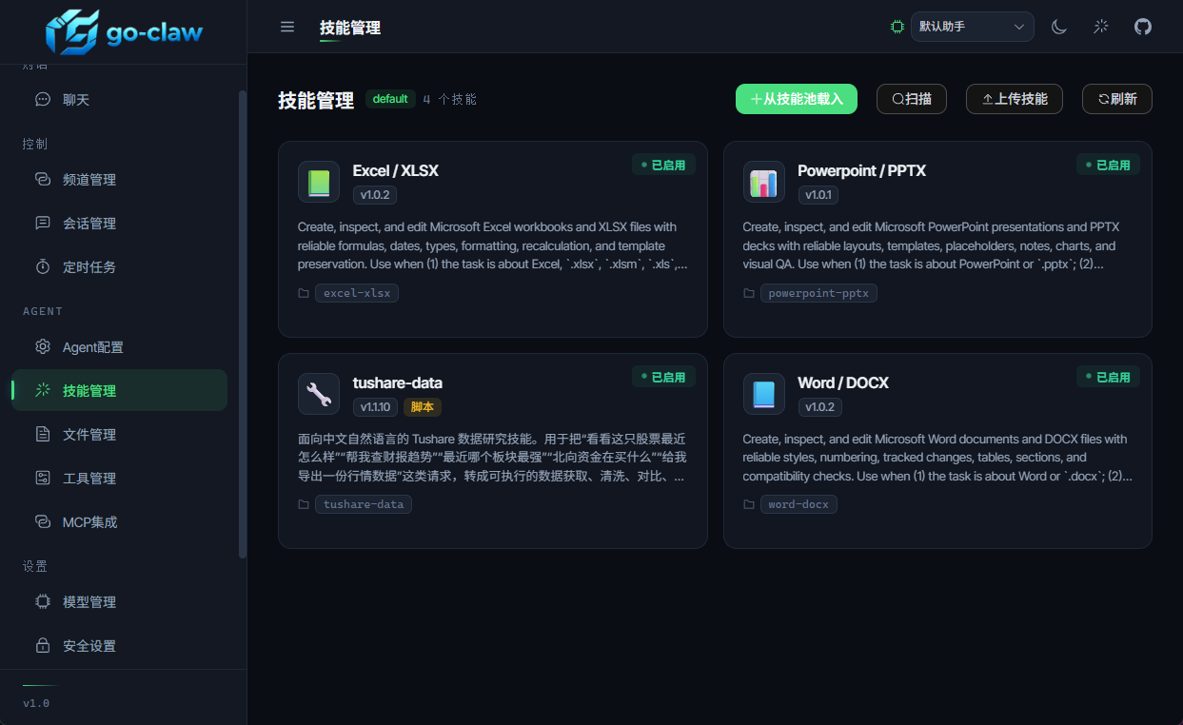Screen dimensions: 1183x725
Task: Click the timer icon for 定时任务
Action: [43, 266]
